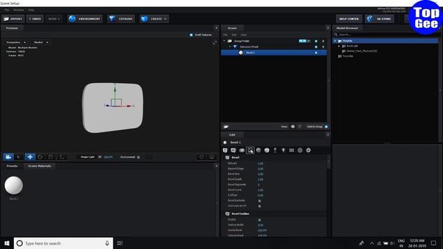Open the Create dropdown

[154, 19]
